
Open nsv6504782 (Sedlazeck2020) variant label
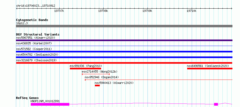[37, 55]
